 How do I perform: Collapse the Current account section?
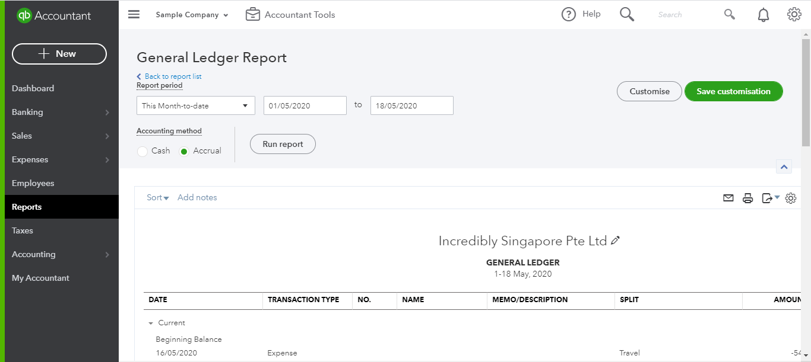click(151, 323)
